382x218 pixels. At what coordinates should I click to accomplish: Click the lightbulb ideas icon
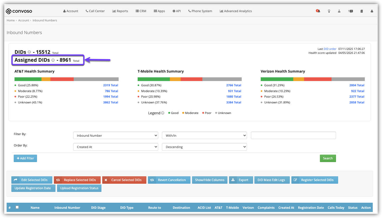(x=329, y=11)
